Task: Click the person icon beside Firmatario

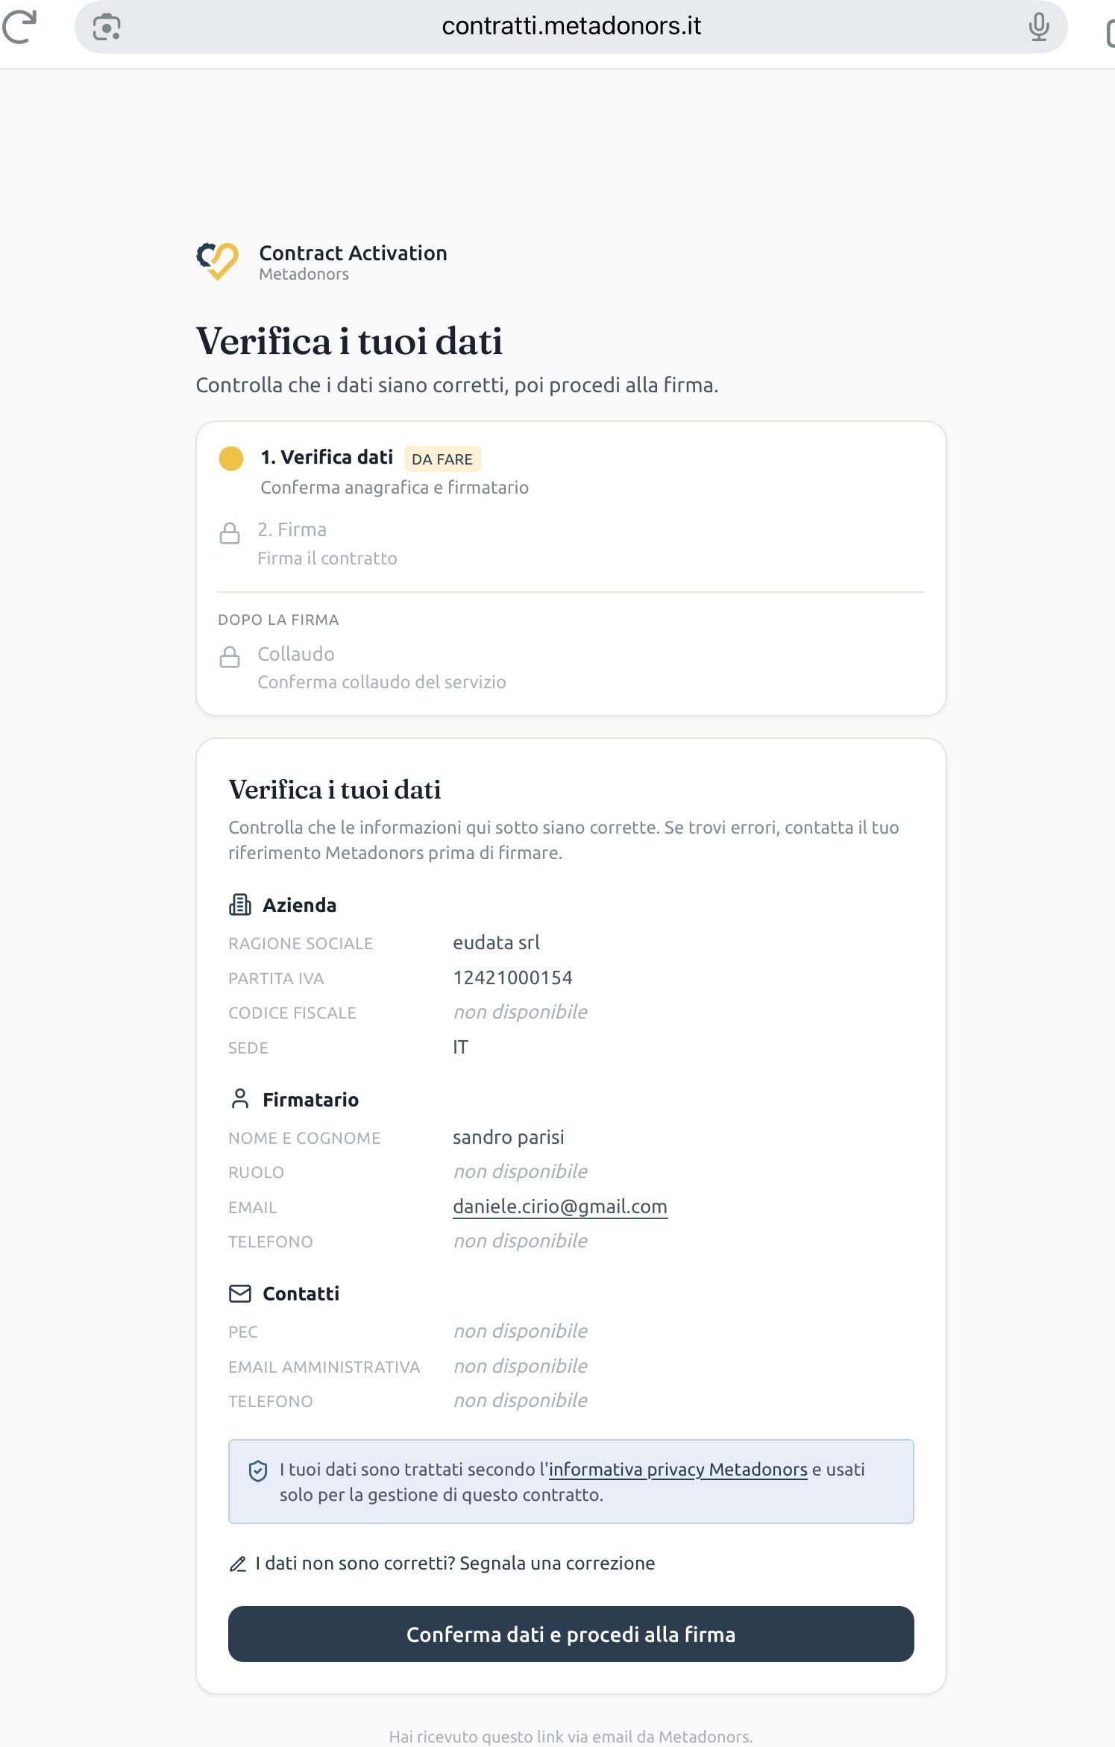Action: point(239,1098)
